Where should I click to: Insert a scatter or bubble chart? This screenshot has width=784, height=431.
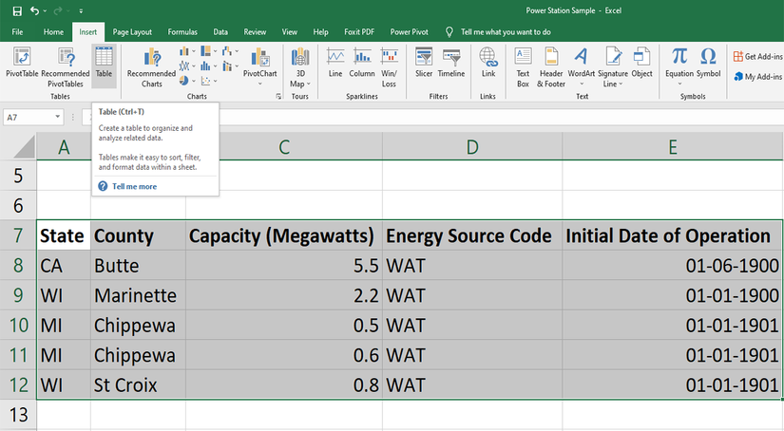(205, 81)
